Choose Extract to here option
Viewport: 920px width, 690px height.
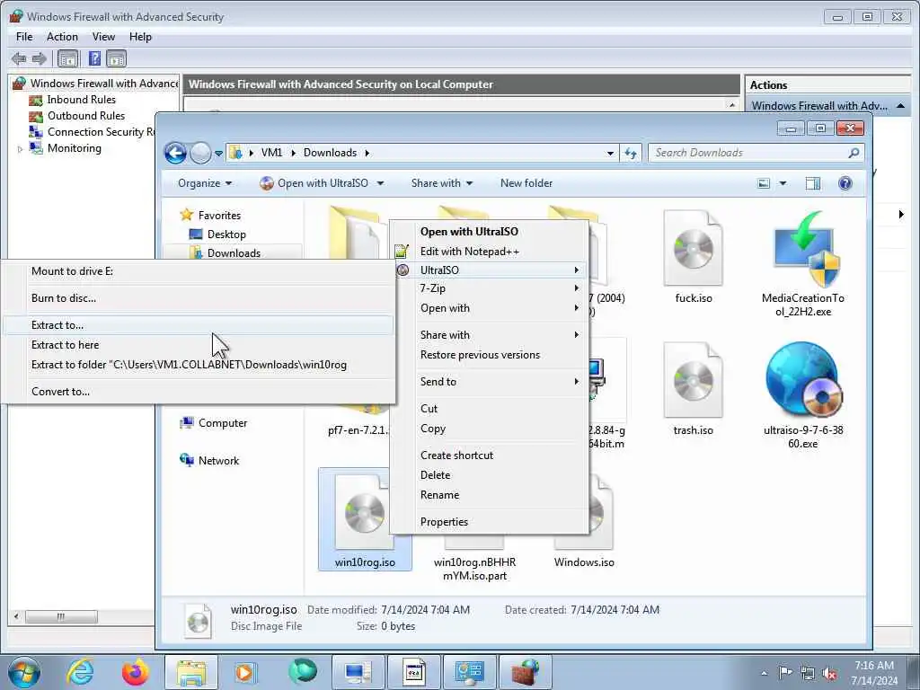point(199,345)
